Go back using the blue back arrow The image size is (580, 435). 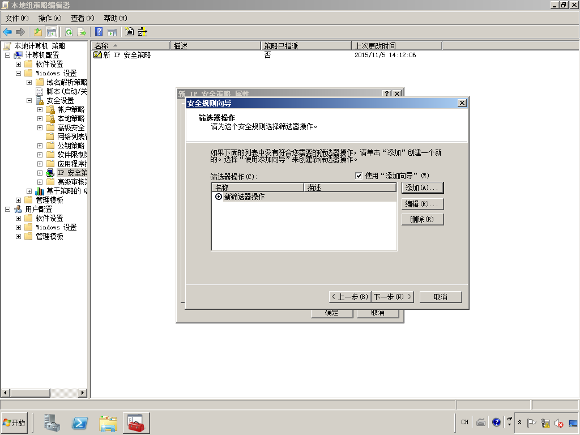click(x=7, y=32)
